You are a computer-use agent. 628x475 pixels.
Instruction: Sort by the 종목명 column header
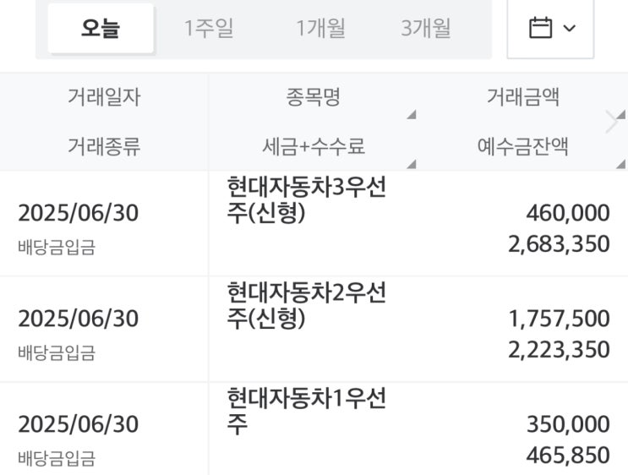pyautogui.click(x=313, y=98)
